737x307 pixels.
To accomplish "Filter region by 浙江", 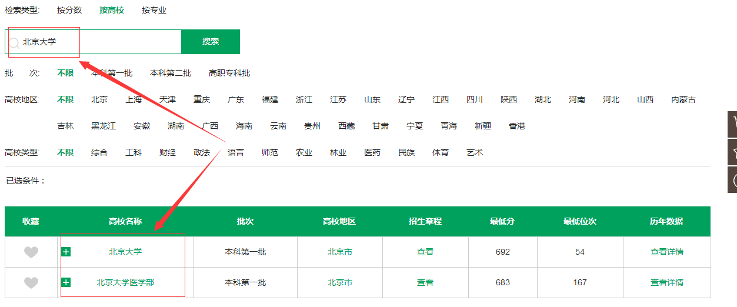I will click(x=304, y=99).
